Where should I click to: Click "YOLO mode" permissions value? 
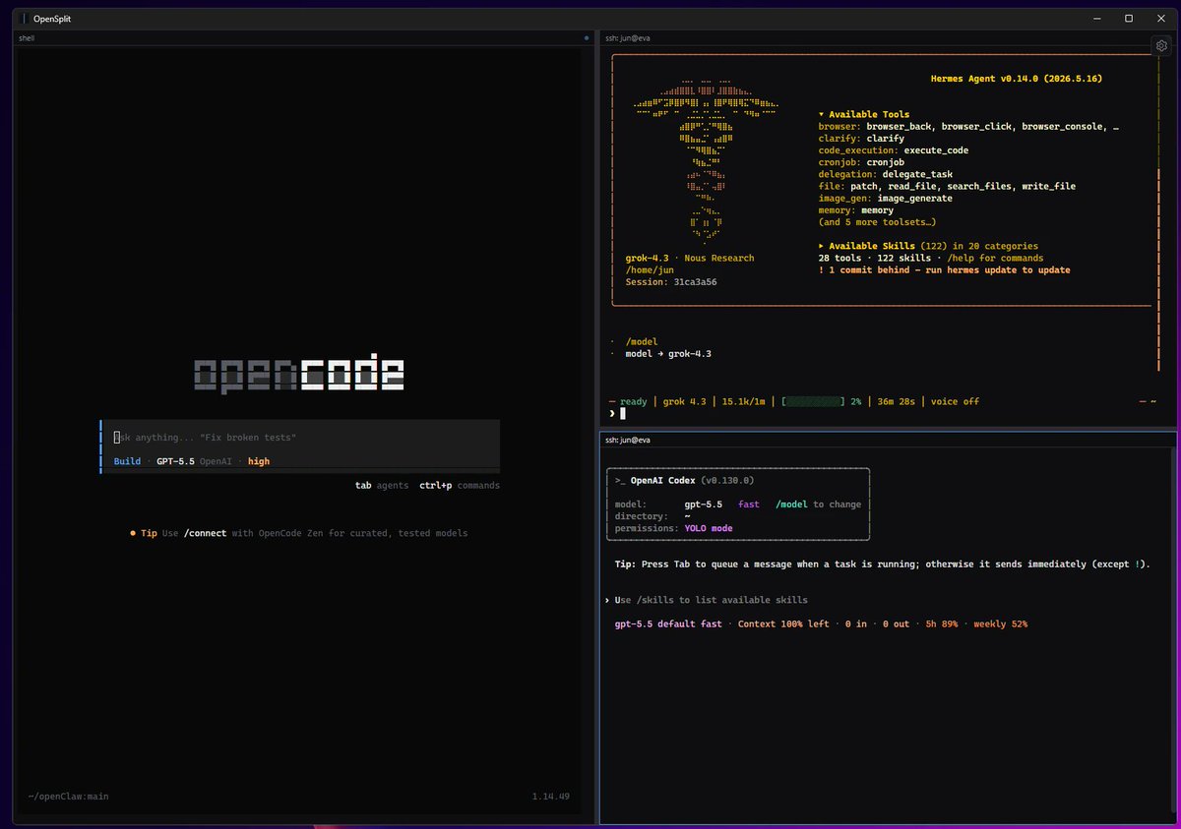pos(709,528)
